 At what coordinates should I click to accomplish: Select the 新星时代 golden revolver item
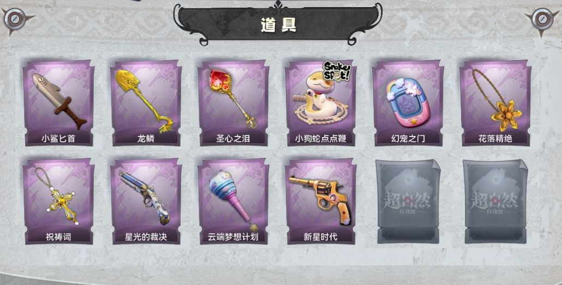(x=320, y=201)
